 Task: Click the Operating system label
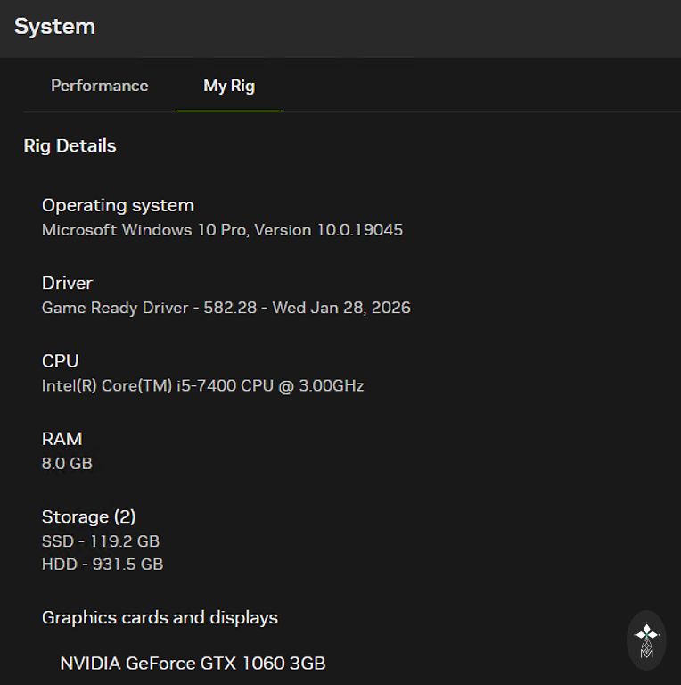[x=118, y=205]
